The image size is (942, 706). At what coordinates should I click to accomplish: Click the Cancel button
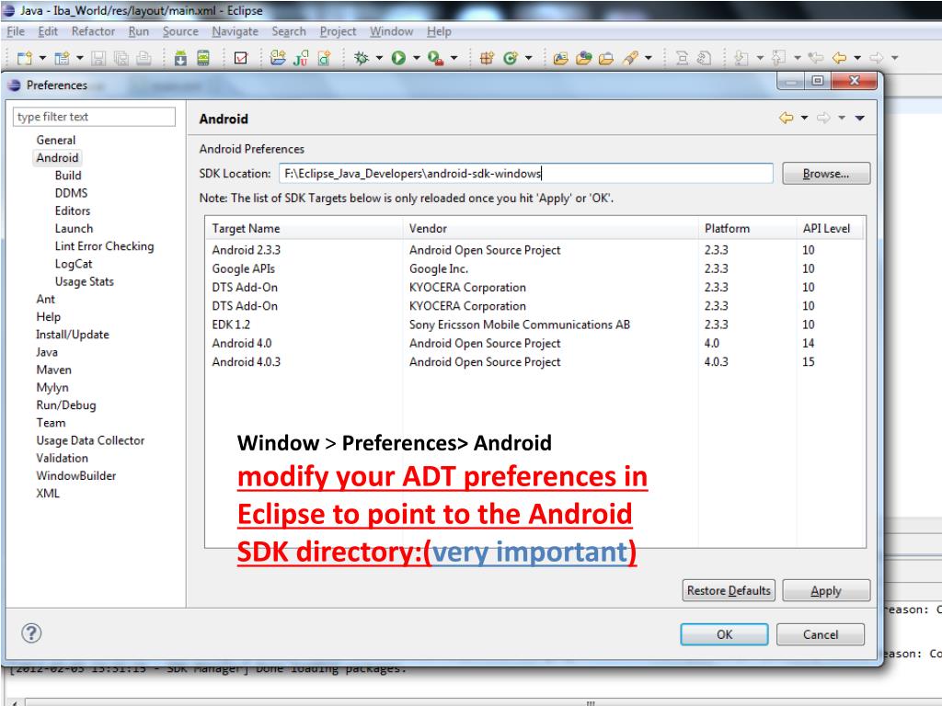pos(820,634)
